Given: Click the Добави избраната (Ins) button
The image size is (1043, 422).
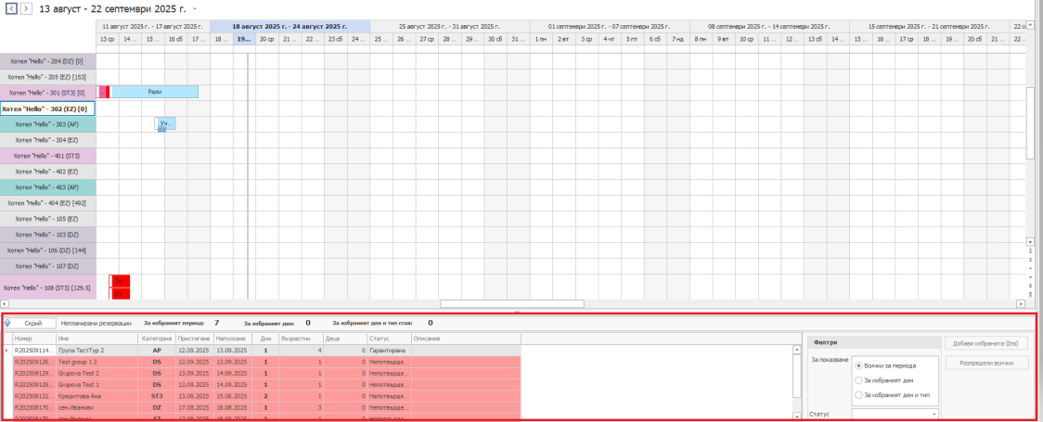Looking at the screenshot, I should click(986, 343).
